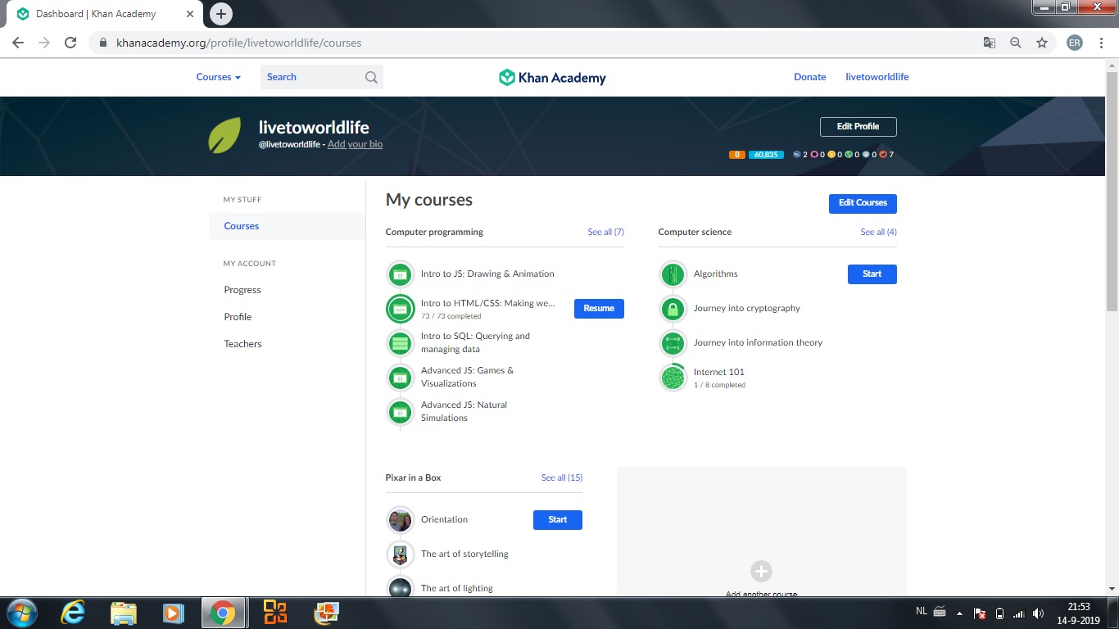Click the Journey into information theory icon
Viewport: 1119px width, 629px height.
click(x=673, y=343)
